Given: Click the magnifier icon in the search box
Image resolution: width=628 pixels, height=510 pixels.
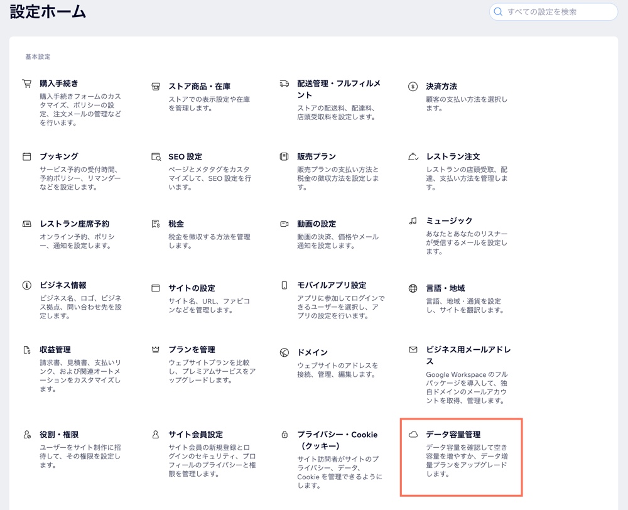Looking at the screenshot, I should click(499, 12).
